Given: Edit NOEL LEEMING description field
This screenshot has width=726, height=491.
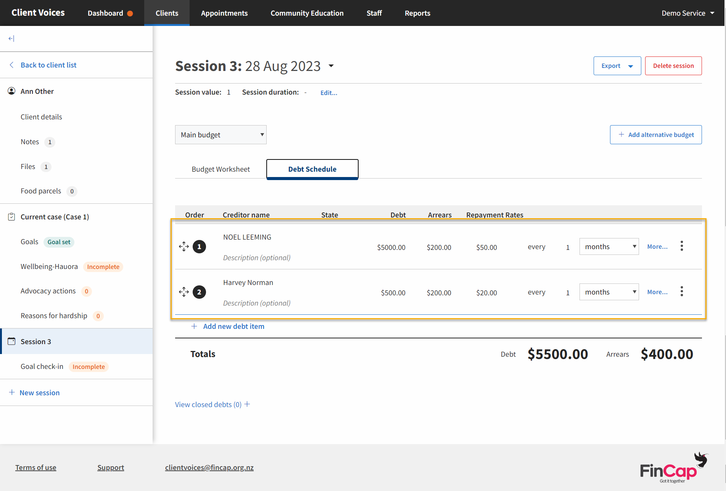Looking at the screenshot, I should (257, 258).
